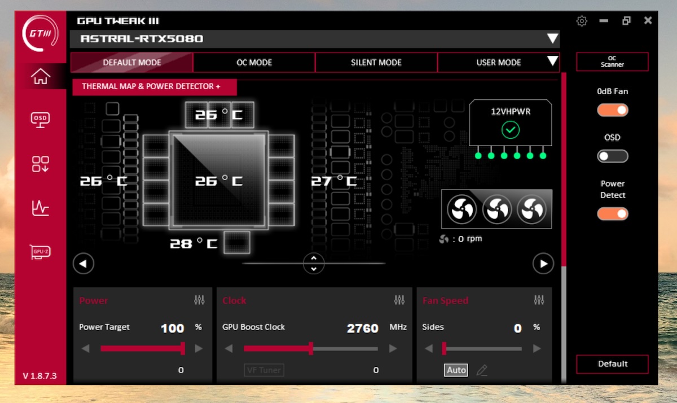Image resolution: width=677 pixels, height=403 pixels.
Task: Open the OSD settings sidebar icon
Action: (x=41, y=120)
